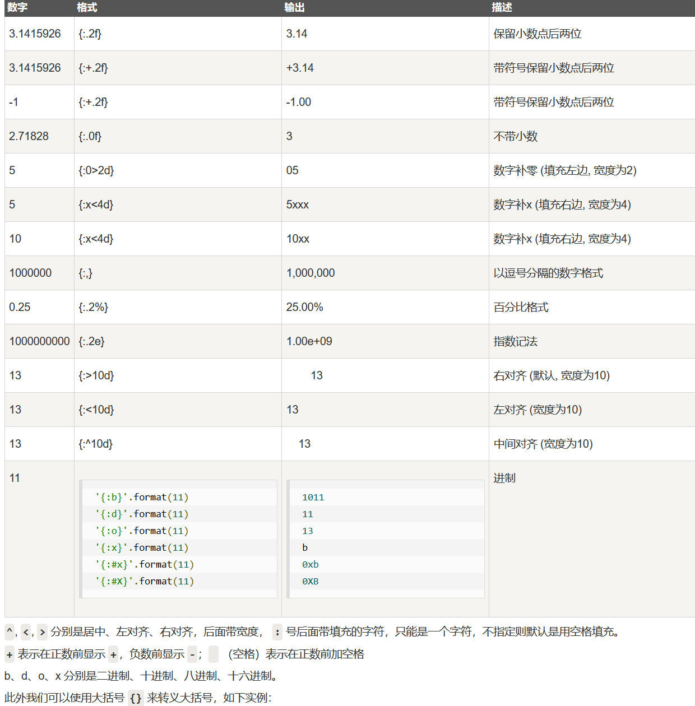
Task: Select the {:.2f} format cell
Action: coord(178,34)
